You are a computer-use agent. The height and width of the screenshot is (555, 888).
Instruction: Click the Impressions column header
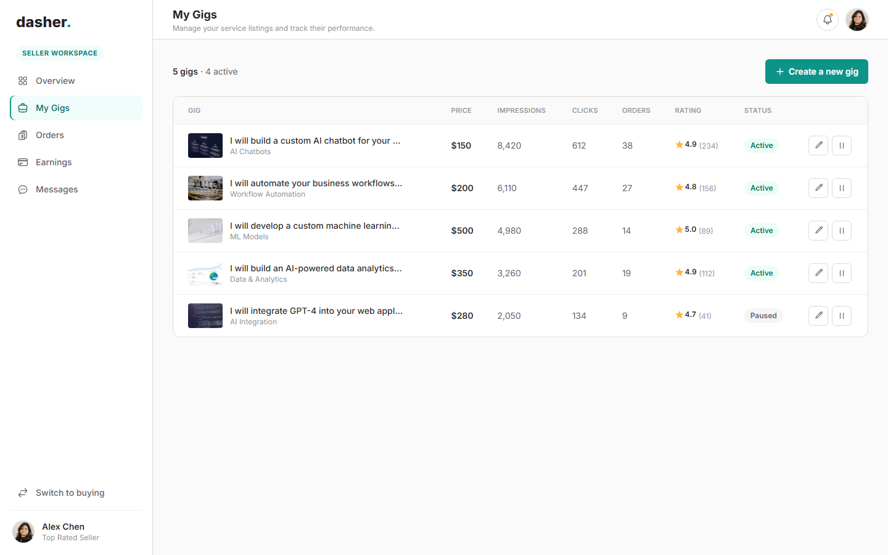(x=521, y=110)
